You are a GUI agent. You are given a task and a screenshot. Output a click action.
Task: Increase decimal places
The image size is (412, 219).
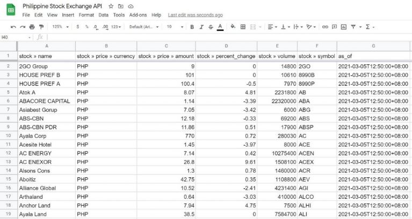pos(105,27)
